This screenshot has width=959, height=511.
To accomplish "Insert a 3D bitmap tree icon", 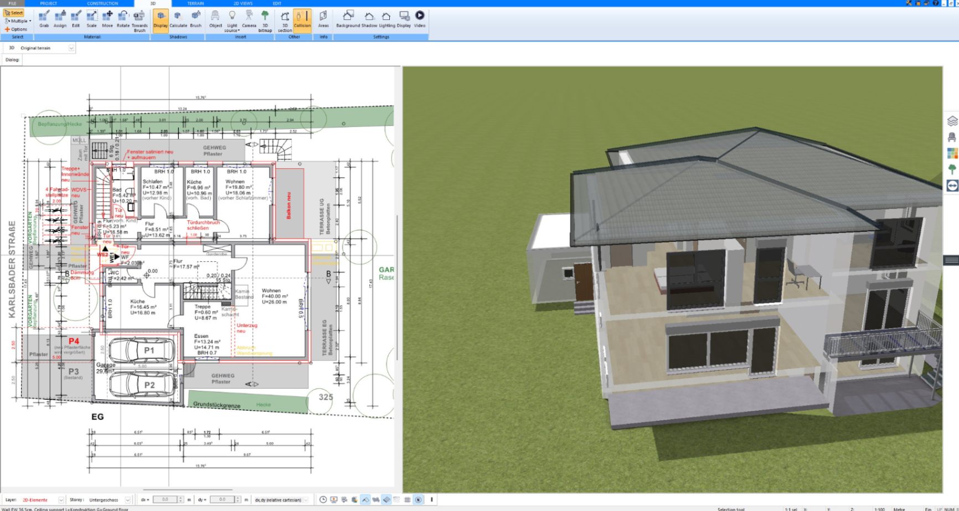I will (x=265, y=21).
